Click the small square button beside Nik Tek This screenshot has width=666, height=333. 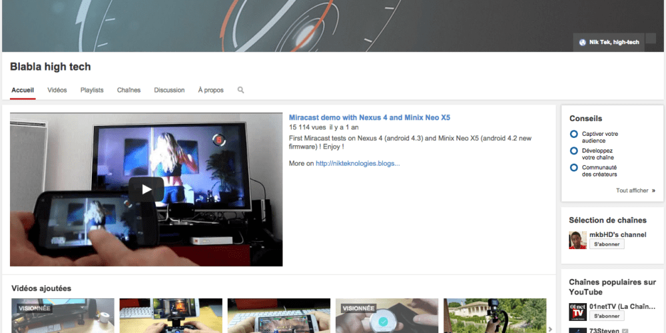[x=651, y=39]
